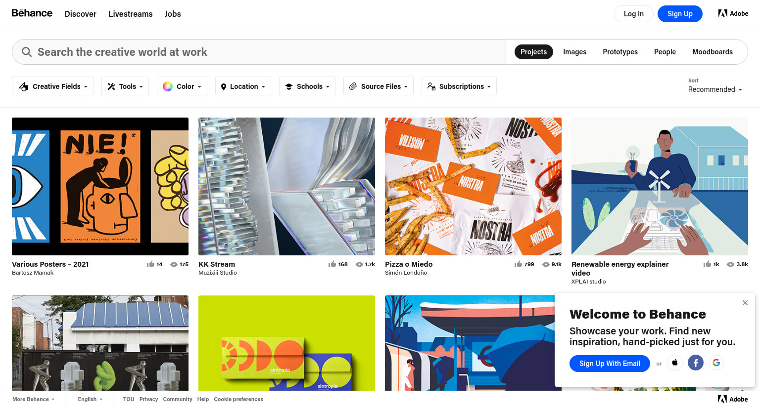Open the TOU footer link
Viewport: 760px width, 407px height.
[129, 399]
